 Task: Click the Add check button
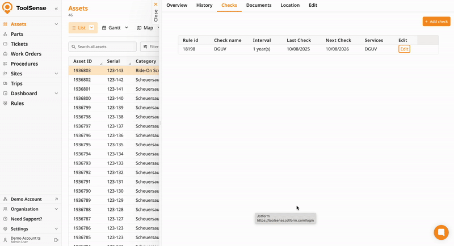(436, 22)
